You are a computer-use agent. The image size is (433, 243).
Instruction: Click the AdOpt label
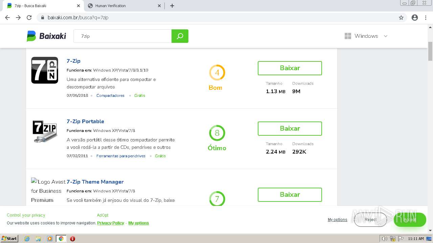click(103, 215)
